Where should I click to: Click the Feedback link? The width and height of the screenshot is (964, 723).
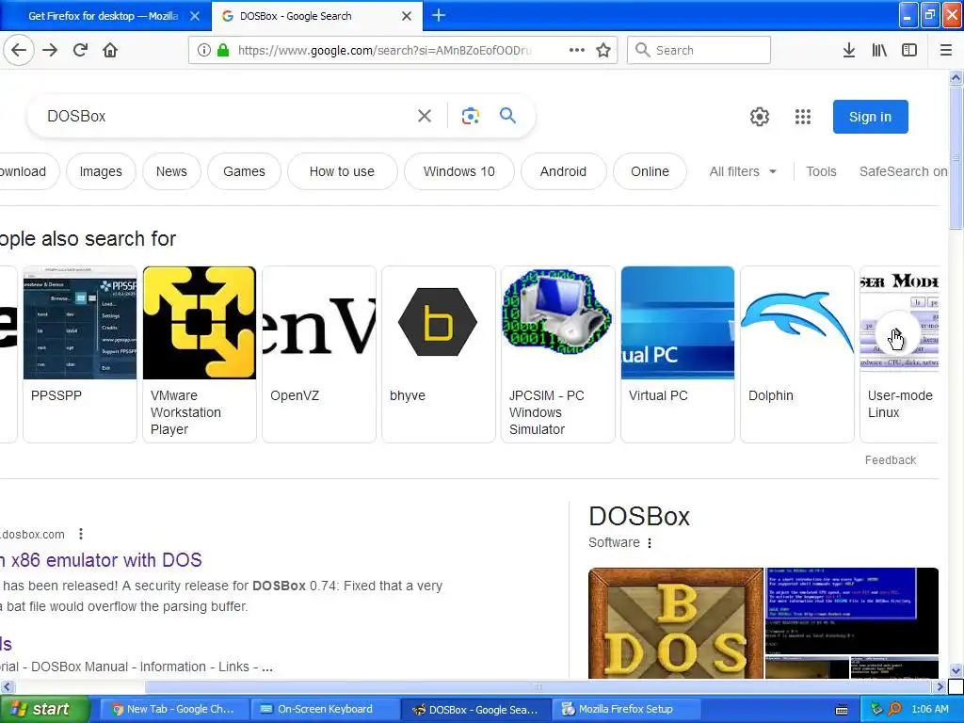tap(891, 459)
